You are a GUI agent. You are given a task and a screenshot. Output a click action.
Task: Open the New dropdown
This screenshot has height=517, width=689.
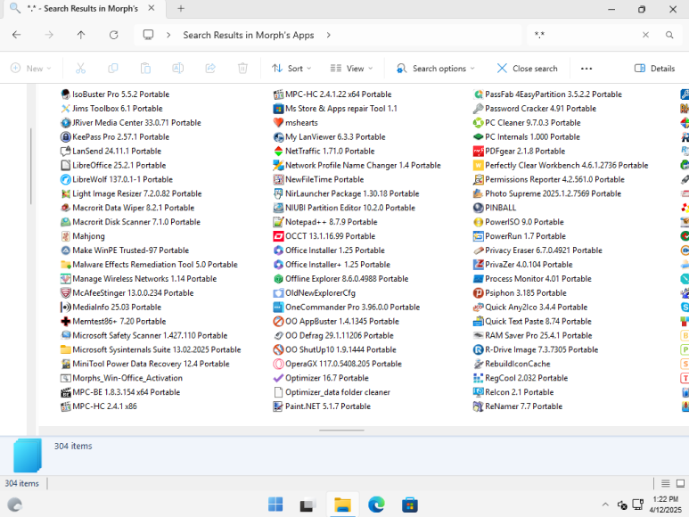31,68
